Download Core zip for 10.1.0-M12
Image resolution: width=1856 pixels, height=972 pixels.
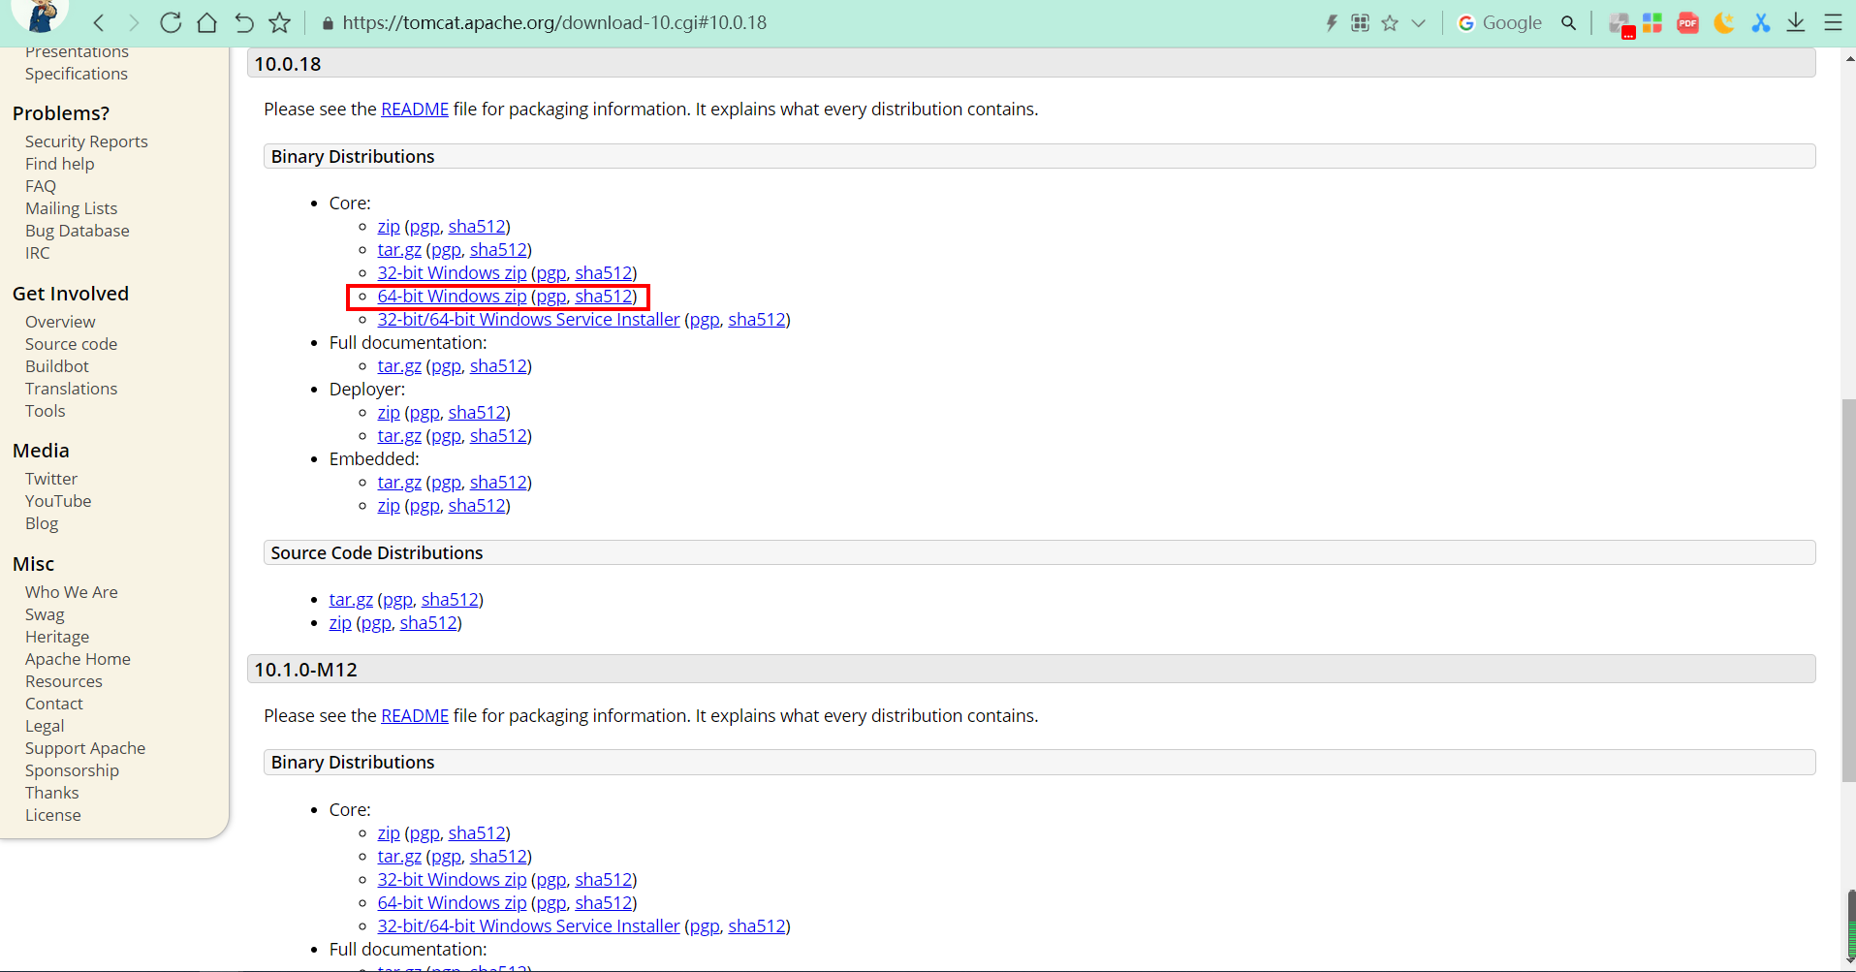(389, 833)
